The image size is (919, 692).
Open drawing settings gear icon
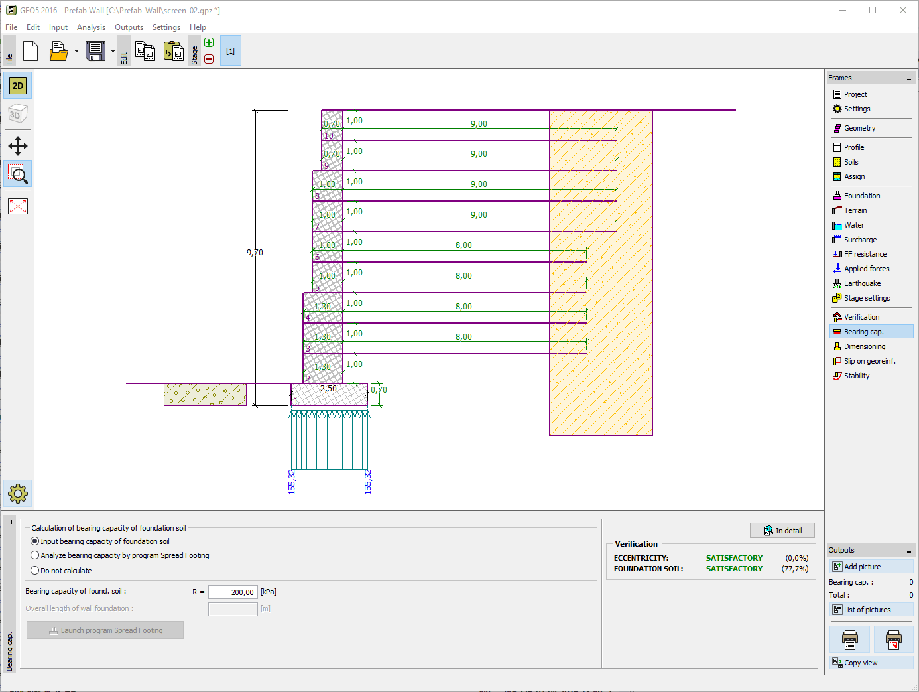tap(18, 494)
